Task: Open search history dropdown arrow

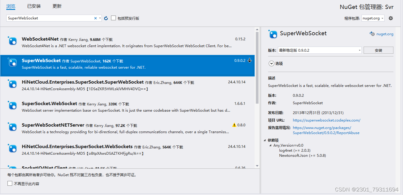Action: coord(100,18)
